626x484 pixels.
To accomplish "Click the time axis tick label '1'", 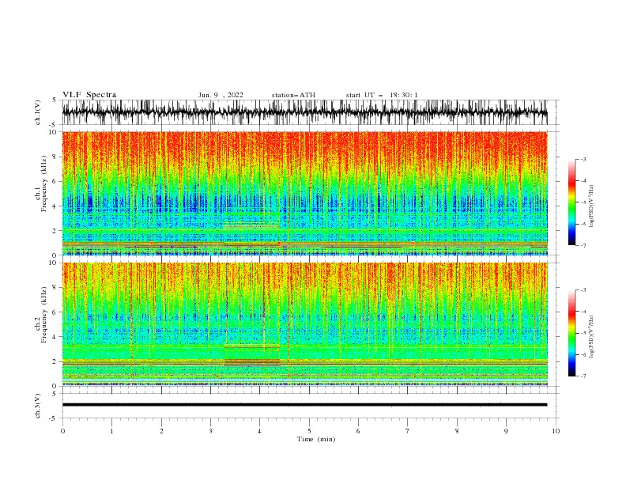I will [x=111, y=431].
